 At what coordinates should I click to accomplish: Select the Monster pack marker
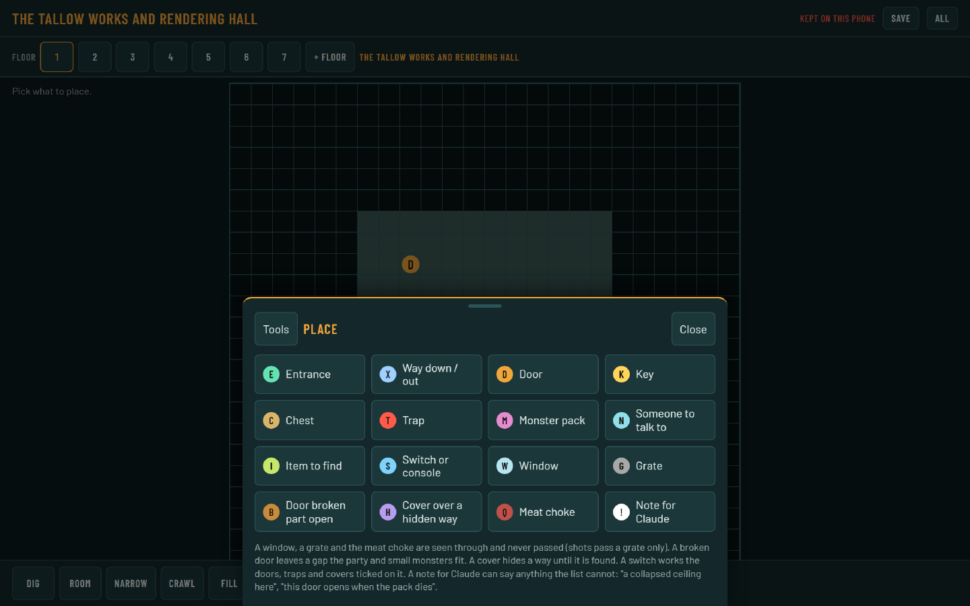tap(543, 420)
